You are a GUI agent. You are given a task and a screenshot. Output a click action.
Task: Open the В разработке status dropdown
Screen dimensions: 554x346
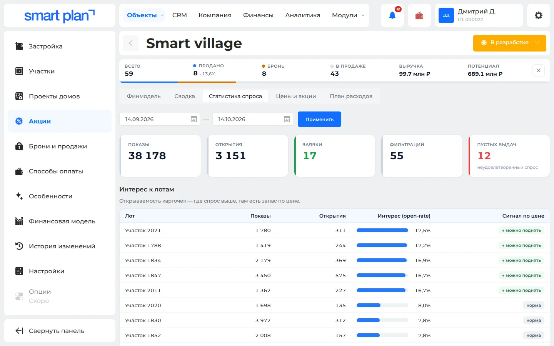click(x=509, y=43)
